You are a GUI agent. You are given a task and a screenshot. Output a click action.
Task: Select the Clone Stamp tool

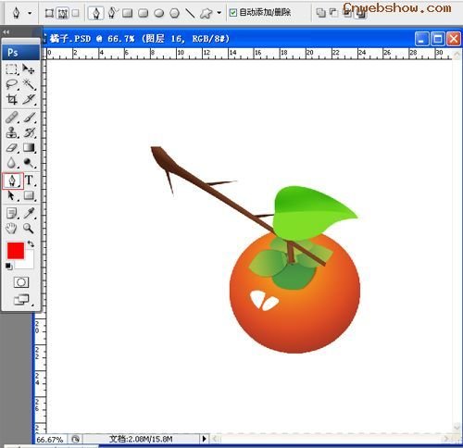pyautogui.click(x=12, y=132)
